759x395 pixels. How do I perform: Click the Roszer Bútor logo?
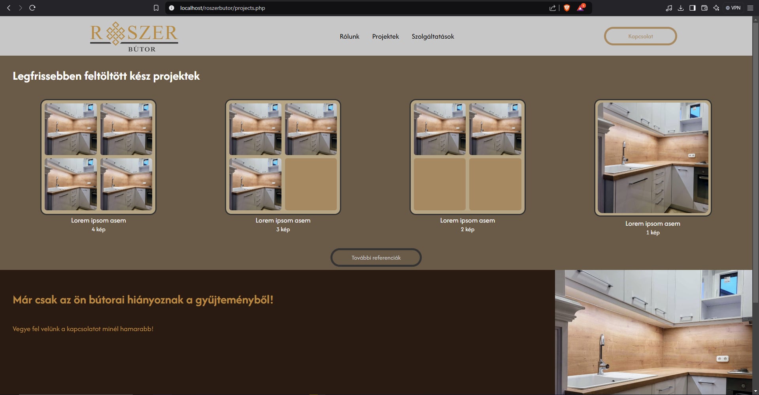134,37
